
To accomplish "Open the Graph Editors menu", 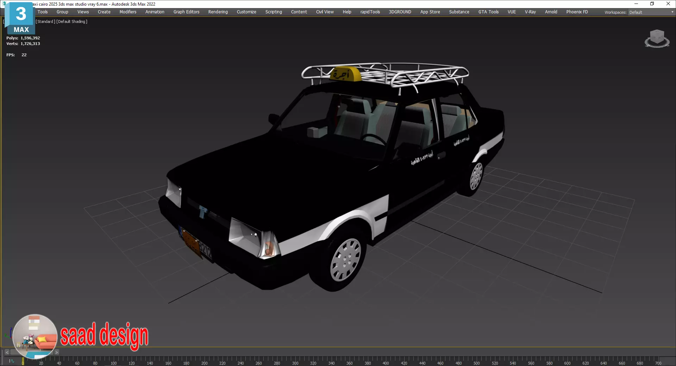I will 186,12.
